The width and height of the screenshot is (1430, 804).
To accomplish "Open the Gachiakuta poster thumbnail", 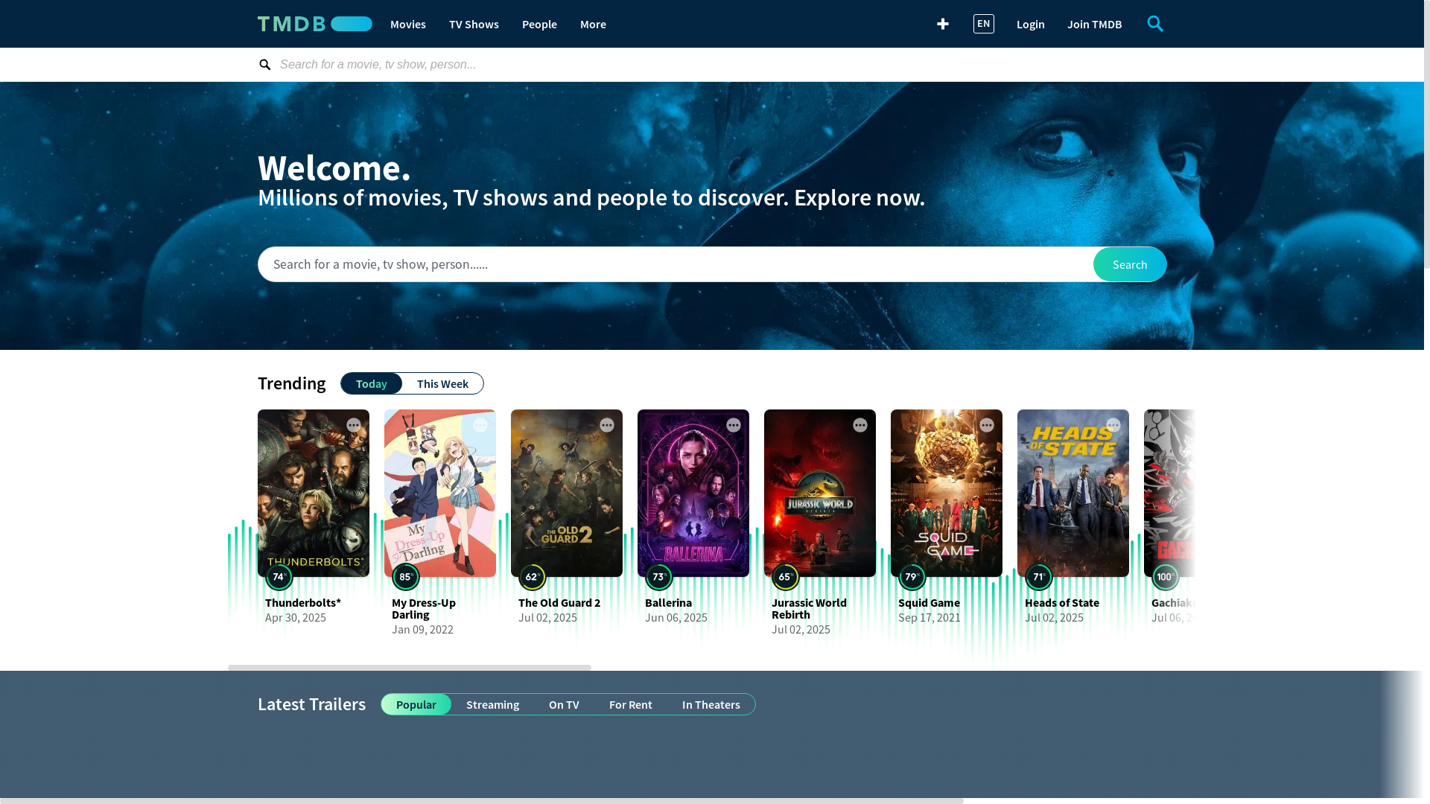I will pos(1169,493).
